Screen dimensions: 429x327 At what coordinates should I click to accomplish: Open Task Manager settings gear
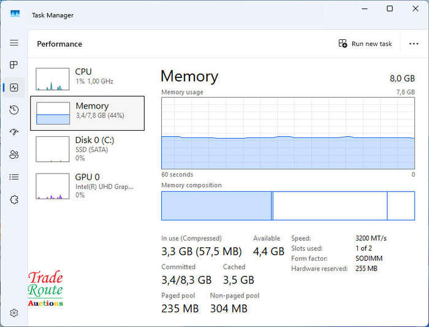tap(14, 313)
